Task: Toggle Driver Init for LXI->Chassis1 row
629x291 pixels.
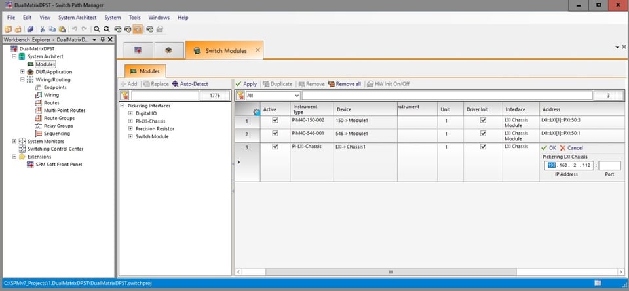Action: pyautogui.click(x=483, y=147)
